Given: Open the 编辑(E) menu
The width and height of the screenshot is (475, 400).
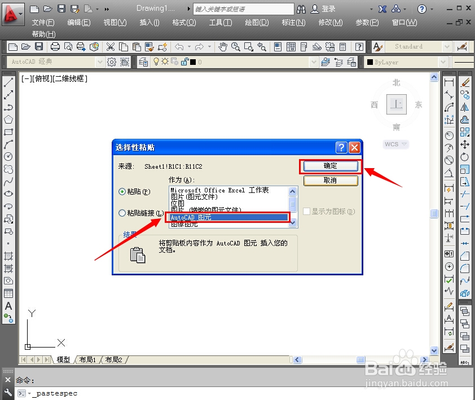Looking at the screenshot, I should 79,23.
